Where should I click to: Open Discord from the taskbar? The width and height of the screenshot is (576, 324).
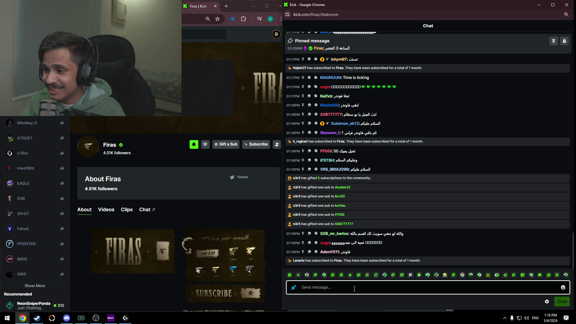[x=67, y=318]
